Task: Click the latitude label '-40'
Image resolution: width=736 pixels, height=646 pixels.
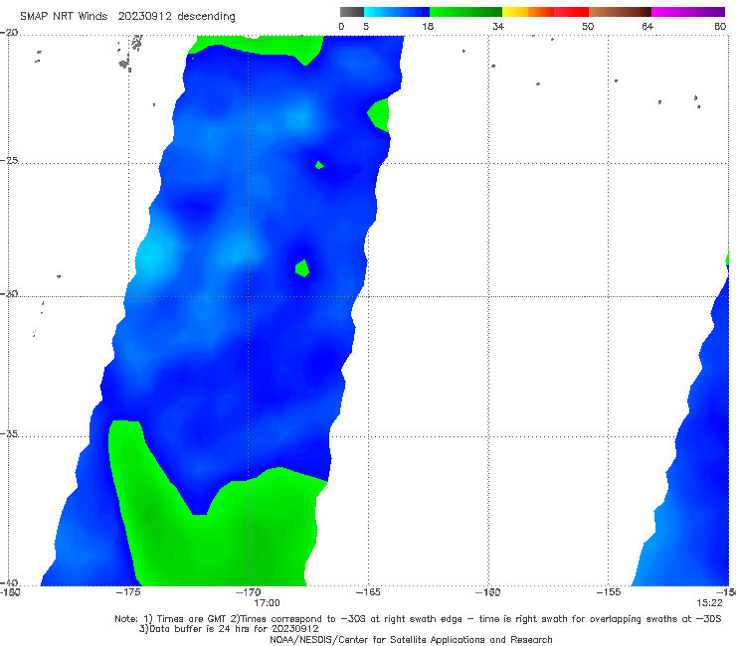Action: pyautogui.click(x=9, y=582)
